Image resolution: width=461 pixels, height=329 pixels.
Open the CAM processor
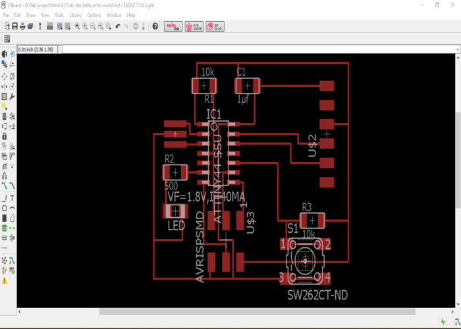click(30, 26)
